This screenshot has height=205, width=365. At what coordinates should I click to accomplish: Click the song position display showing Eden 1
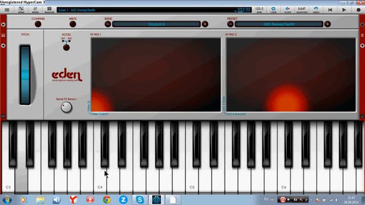[154, 10]
